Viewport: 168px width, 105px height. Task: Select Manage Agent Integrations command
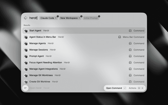coord(84,69)
